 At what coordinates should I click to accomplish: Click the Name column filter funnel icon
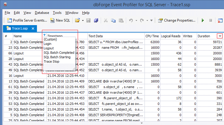pos(44,35)
